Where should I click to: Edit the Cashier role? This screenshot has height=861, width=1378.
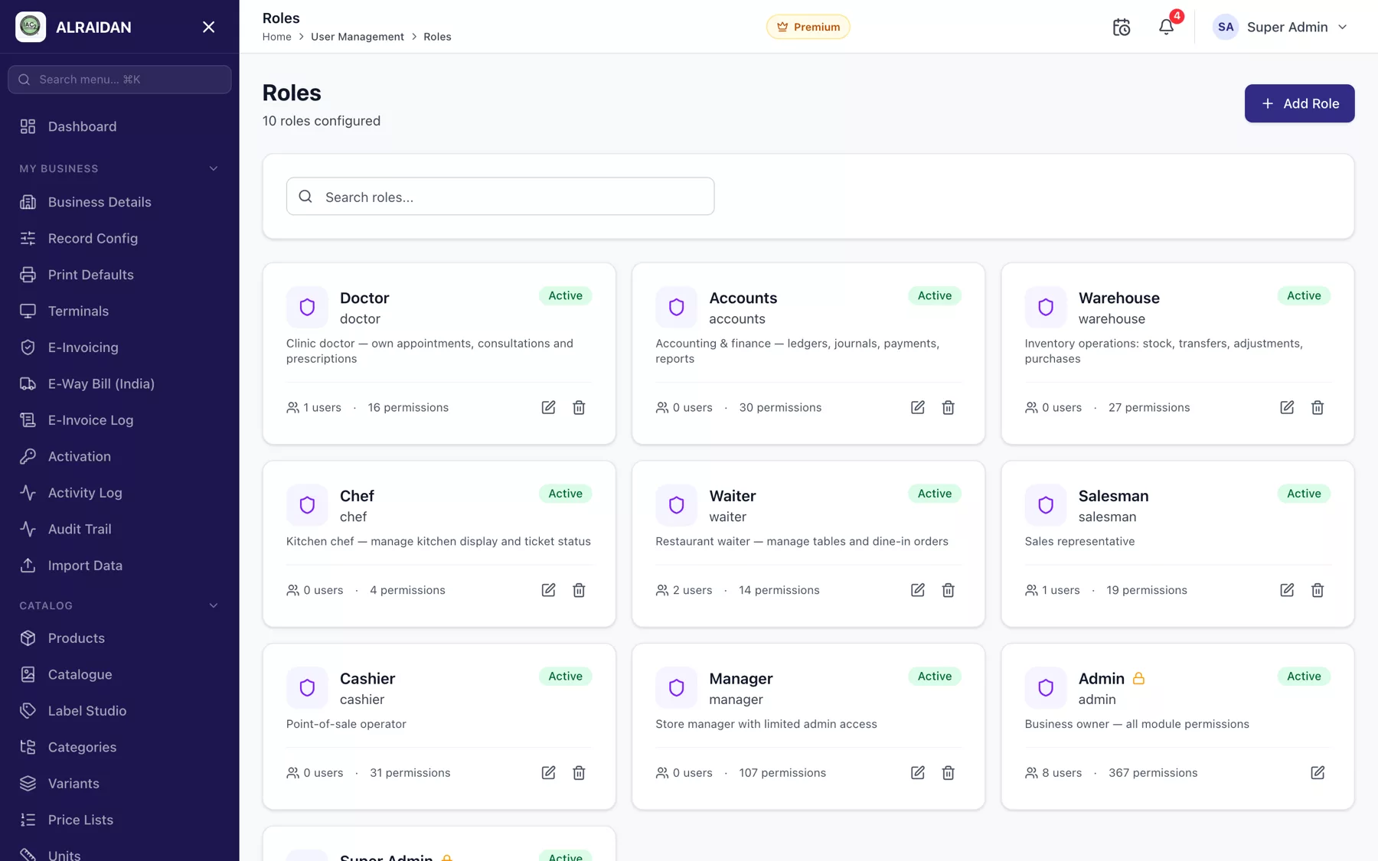(x=548, y=773)
